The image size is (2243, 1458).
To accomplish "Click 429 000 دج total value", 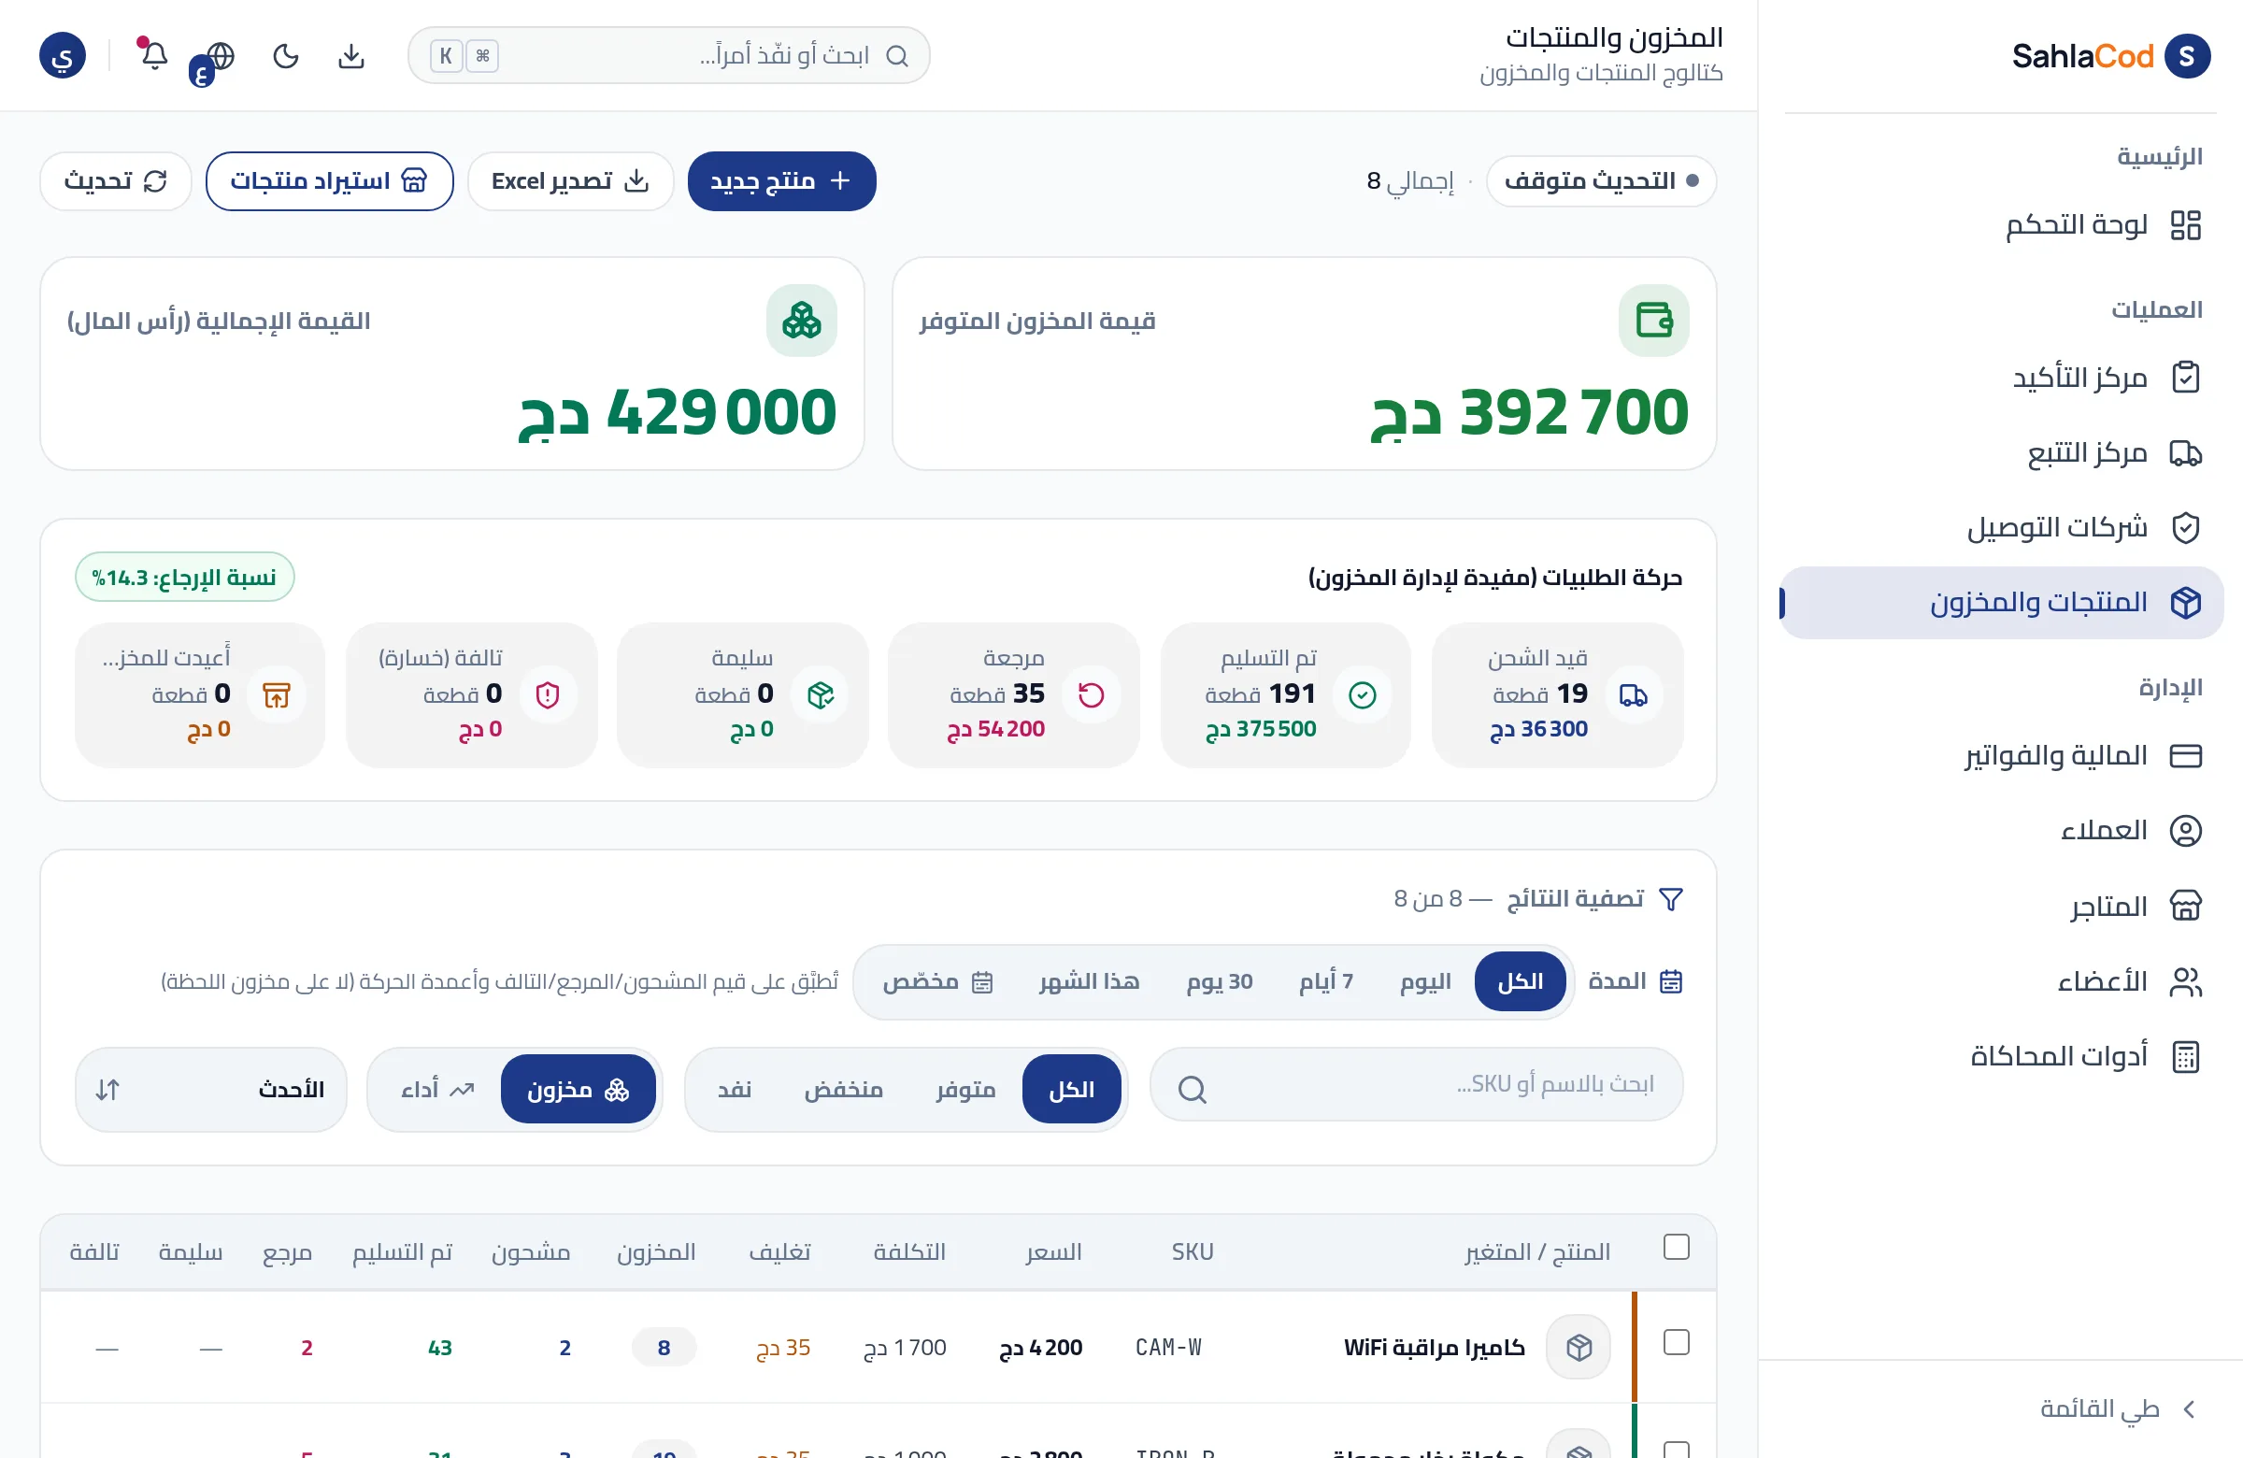I will 677,413.
